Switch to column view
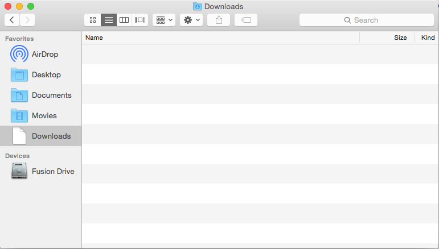The height and width of the screenshot is (249, 439). tap(124, 20)
